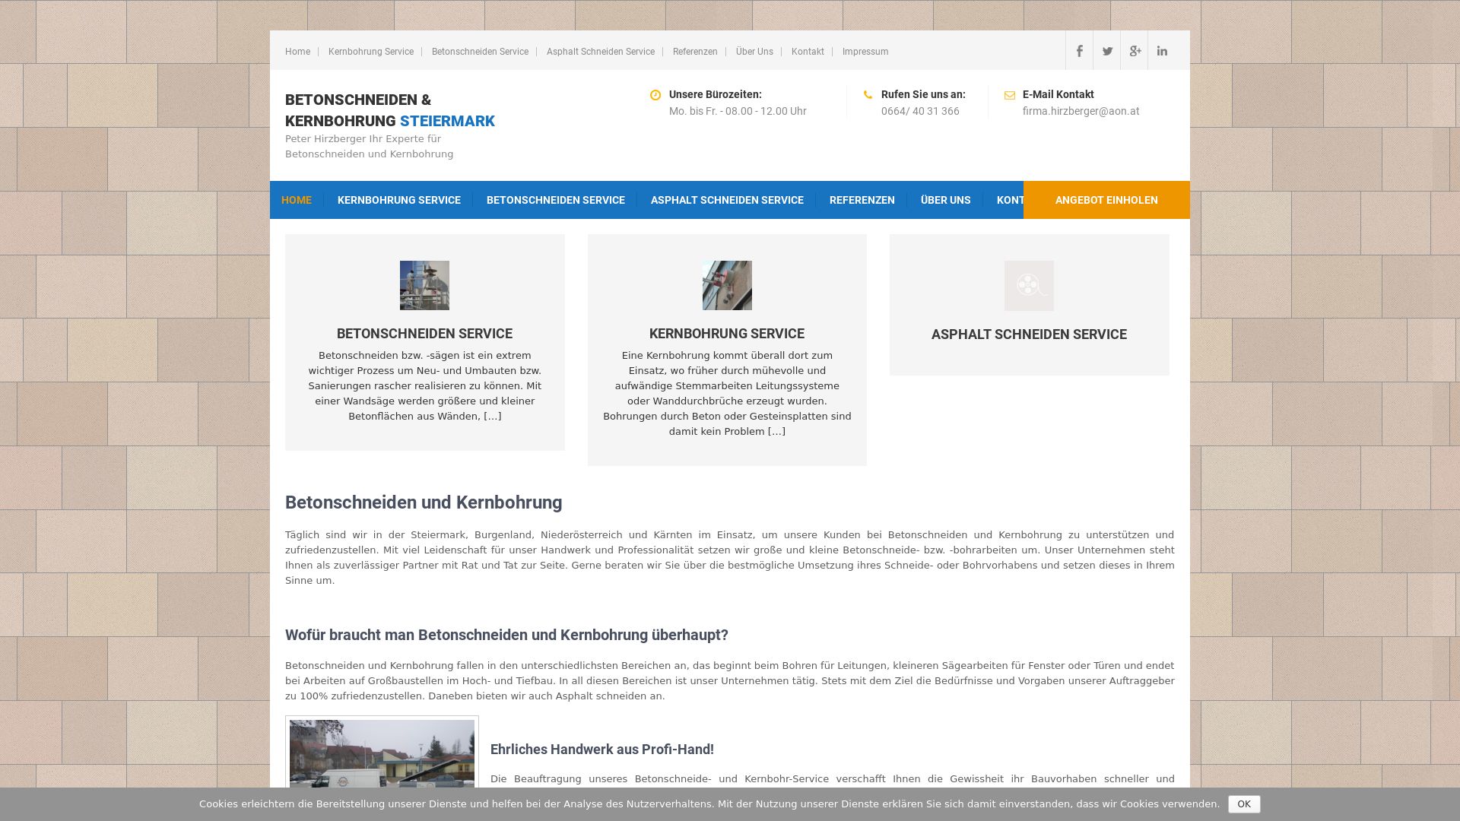
Task: Click the envelope icon beside E-Mail Kontakt
Action: tap(1010, 95)
